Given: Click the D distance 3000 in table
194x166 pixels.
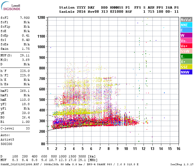Looking at the screenshot, I should coord(82,157).
